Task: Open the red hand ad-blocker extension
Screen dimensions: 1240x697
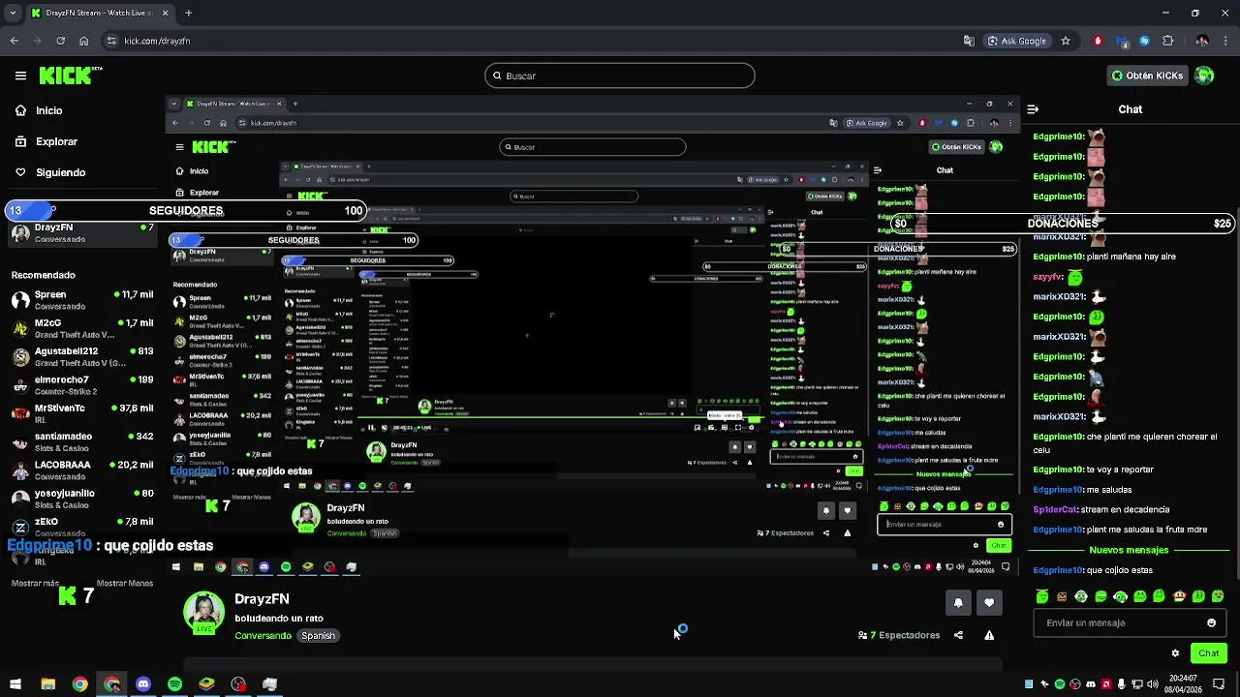Action: [1098, 41]
